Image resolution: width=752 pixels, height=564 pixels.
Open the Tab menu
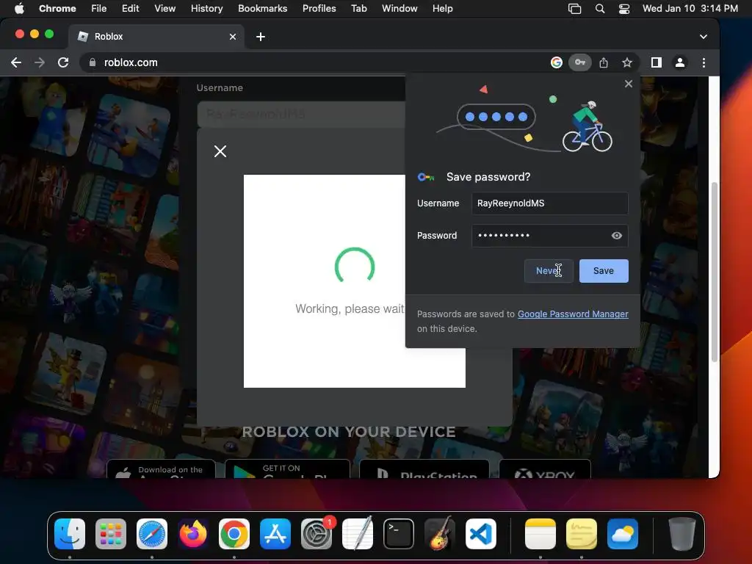click(358, 8)
